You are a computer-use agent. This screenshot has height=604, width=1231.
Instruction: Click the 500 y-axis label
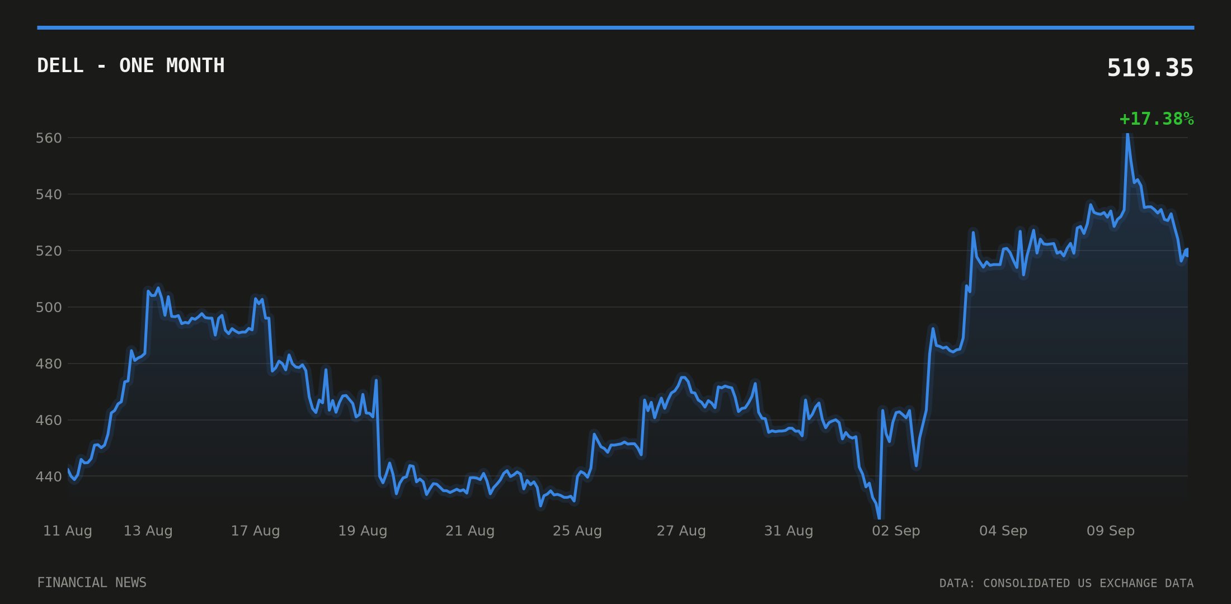coord(49,308)
